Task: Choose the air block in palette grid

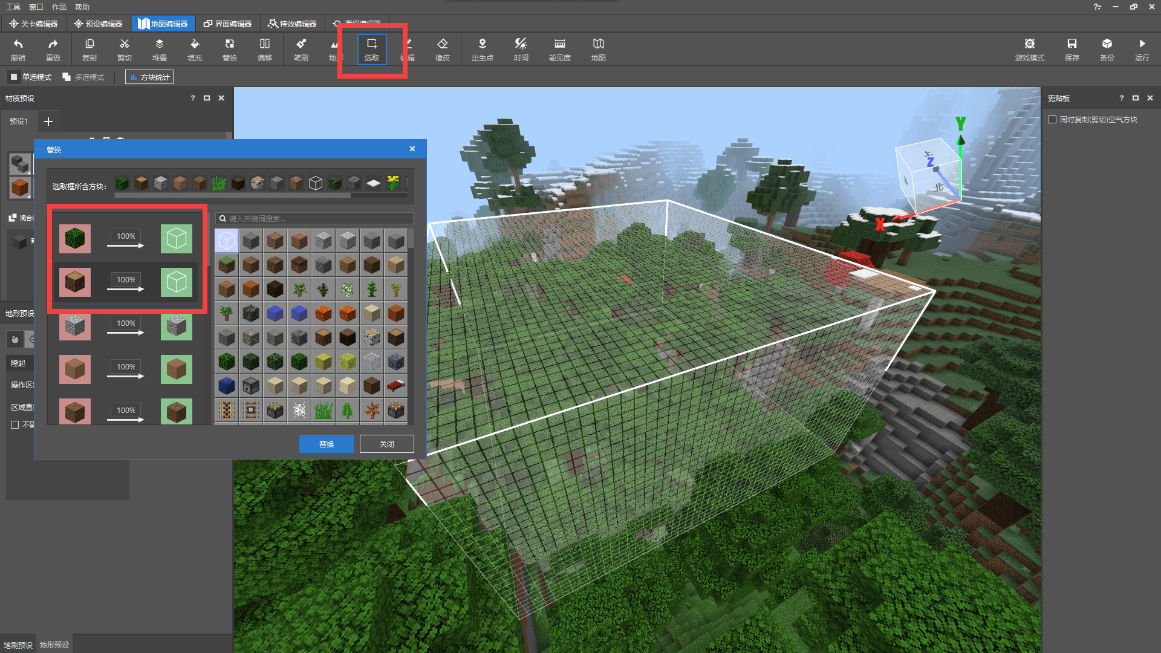Action: coord(227,241)
